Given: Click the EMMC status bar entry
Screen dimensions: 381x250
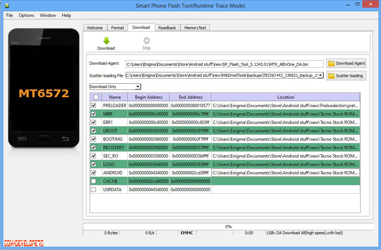Looking at the screenshot, I should 187,233.
